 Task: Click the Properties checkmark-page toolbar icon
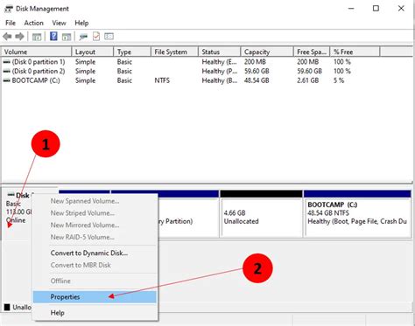click(96, 37)
